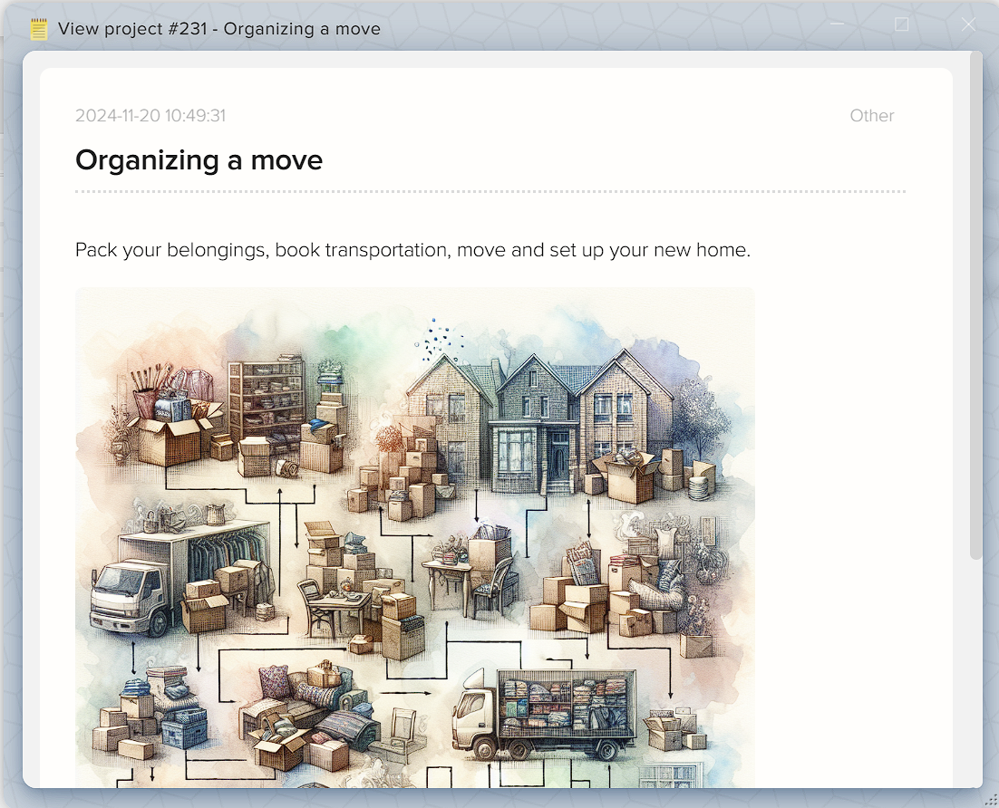Click the 'Organizing a move' heading
Image resolution: width=999 pixels, height=808 pixels.
click(199, 159)
